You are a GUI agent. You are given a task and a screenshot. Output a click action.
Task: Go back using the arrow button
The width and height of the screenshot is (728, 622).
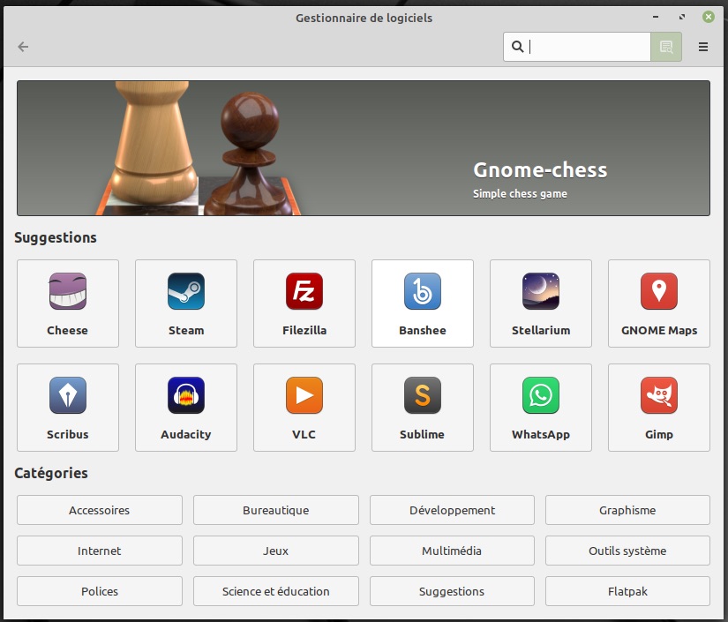click(24, 47)
